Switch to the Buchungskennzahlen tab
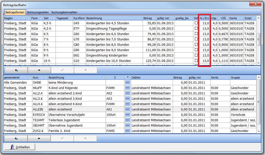Image resolution: width=265 pixels, height=155 pixels. tap(65, 12)
